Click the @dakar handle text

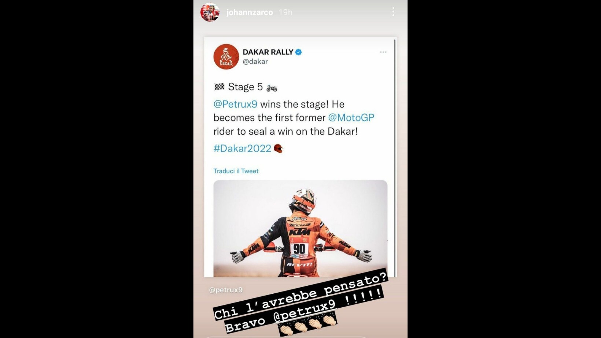[x=255, y=61]
